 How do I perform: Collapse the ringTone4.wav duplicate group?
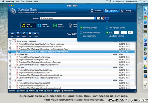point(13,54)
